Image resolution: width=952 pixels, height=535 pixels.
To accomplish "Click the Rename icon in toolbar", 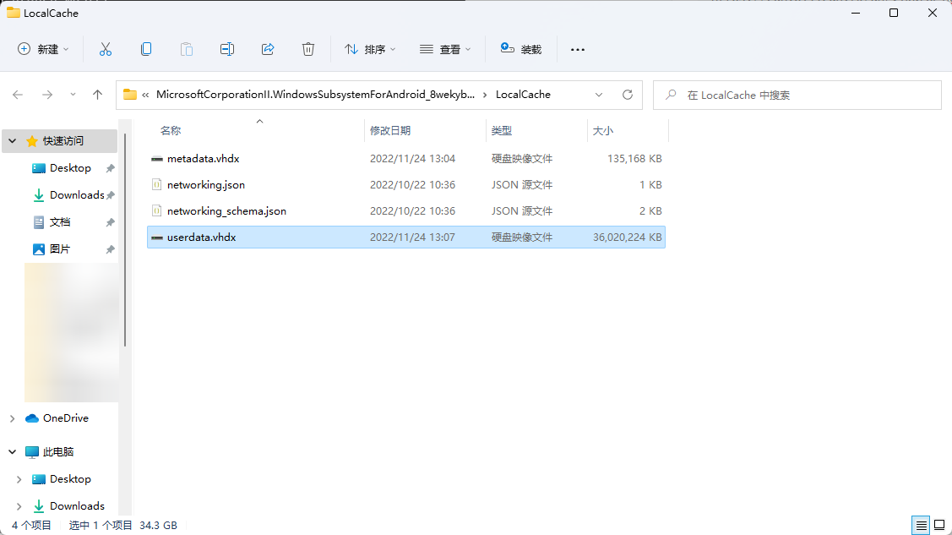I will point(227,49).
